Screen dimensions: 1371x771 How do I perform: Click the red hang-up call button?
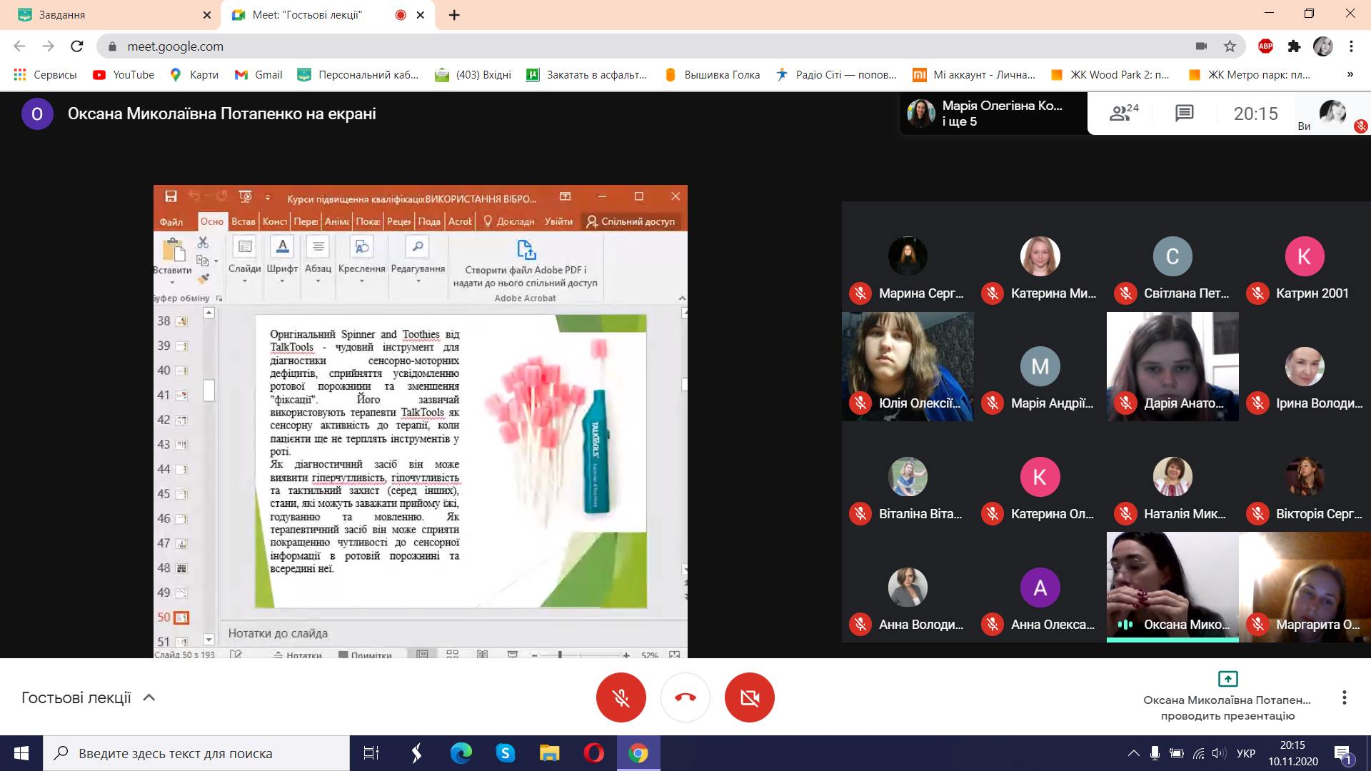pos(685,697)
